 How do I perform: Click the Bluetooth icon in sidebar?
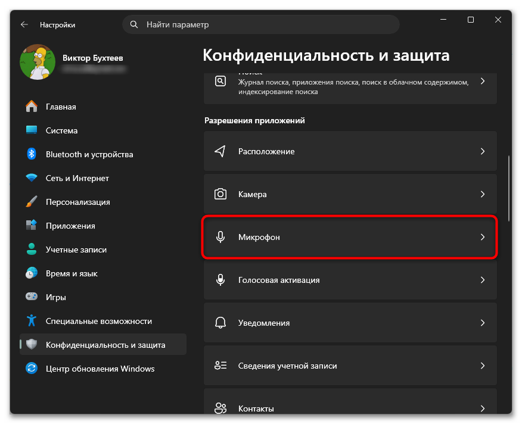[x=32, y=154]
